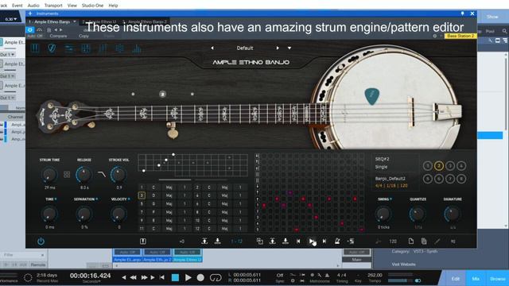Click the Compare button

pos(58,36)
